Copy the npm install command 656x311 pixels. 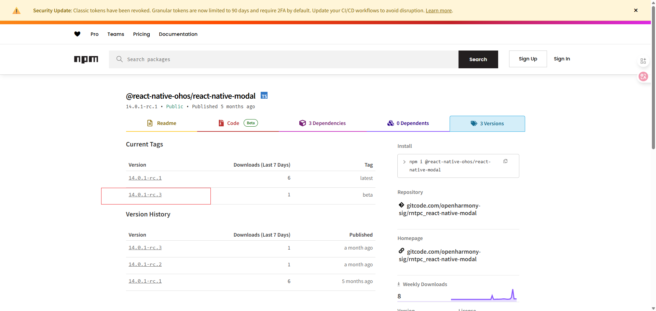pyautogui.click(x=505, y=161)
